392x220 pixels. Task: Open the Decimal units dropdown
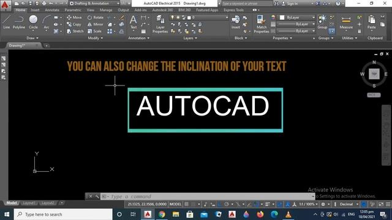[x=349, y=204]
